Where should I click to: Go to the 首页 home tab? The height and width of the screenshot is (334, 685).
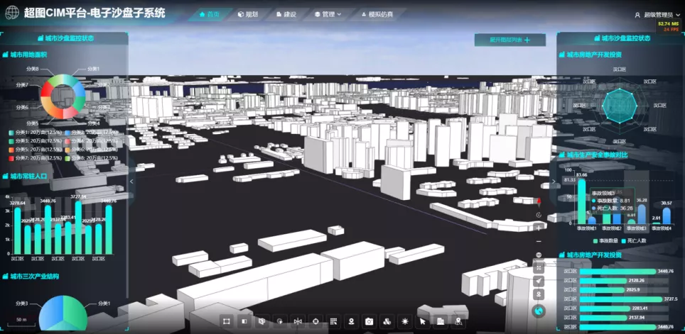point(209,14)
